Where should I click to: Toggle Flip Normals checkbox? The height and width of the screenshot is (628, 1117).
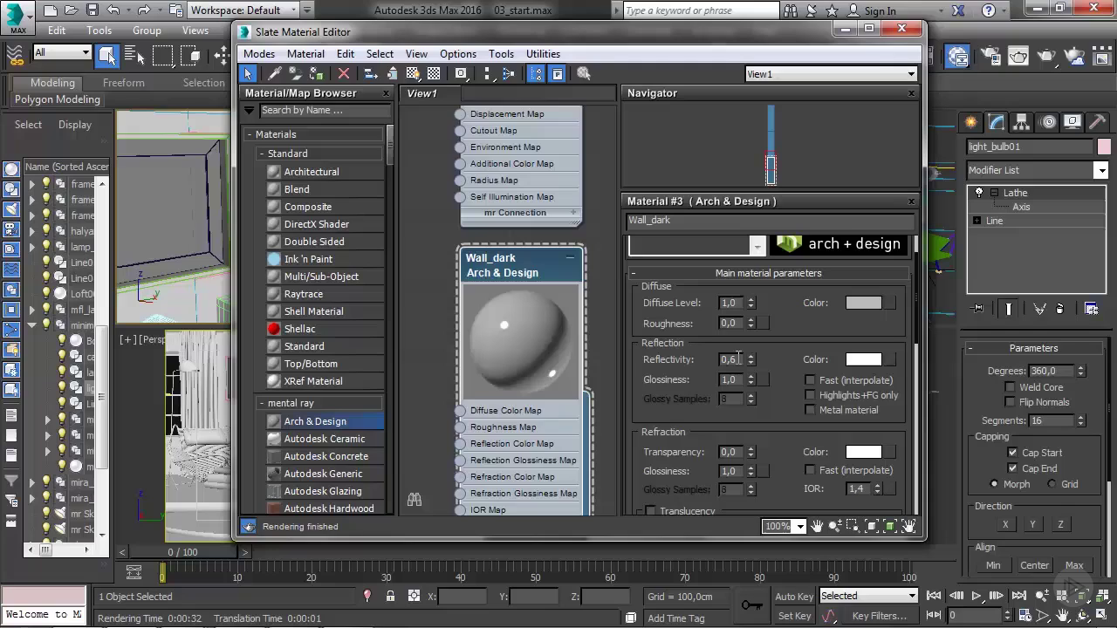1010,402
